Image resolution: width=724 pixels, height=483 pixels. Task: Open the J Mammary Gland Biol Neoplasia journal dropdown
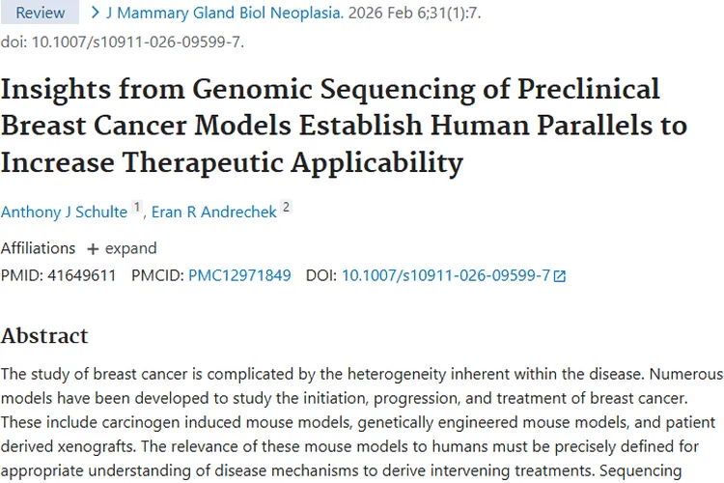(223, 13)
